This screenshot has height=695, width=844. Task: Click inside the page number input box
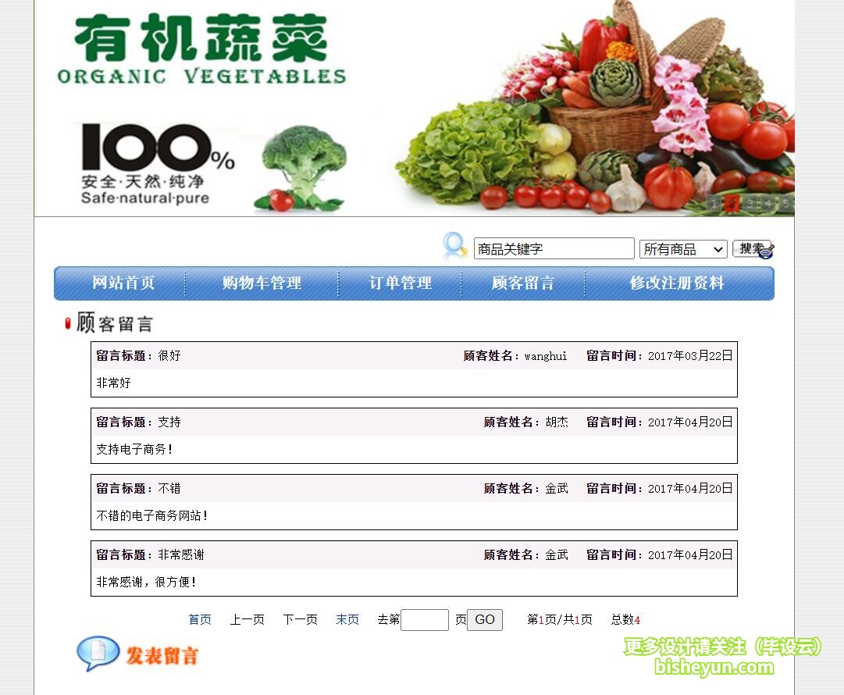424,619
